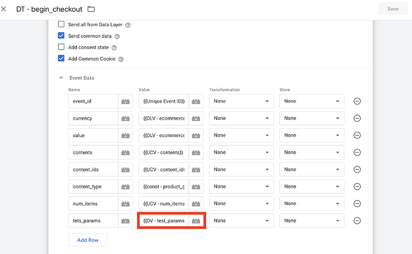
Task: Open Transformation dropdown for contents row
Action: click(x=241, y=153)
